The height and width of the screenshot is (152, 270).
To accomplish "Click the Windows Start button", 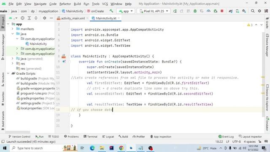I will click(x=5, y=148).
